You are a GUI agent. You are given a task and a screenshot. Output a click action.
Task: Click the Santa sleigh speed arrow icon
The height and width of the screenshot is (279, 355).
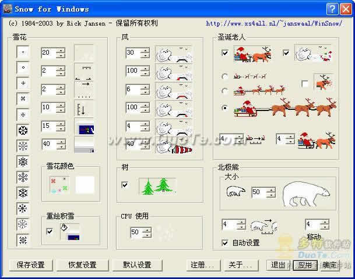click(255, 139)
